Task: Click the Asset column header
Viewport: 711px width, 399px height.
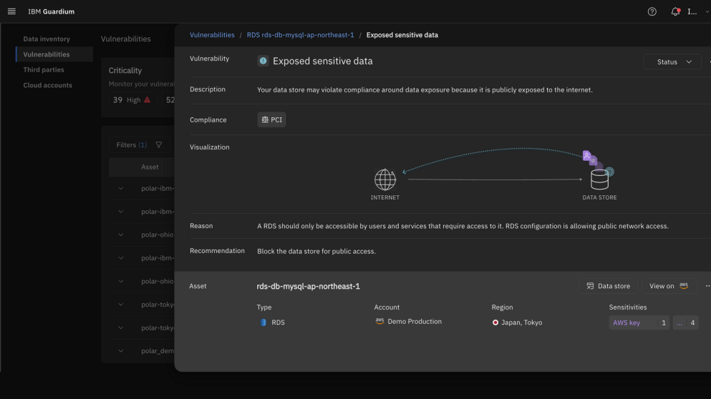Action: 150,167
